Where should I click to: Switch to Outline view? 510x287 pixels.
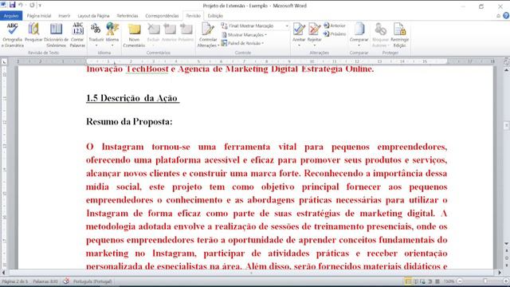pos(430,281)
